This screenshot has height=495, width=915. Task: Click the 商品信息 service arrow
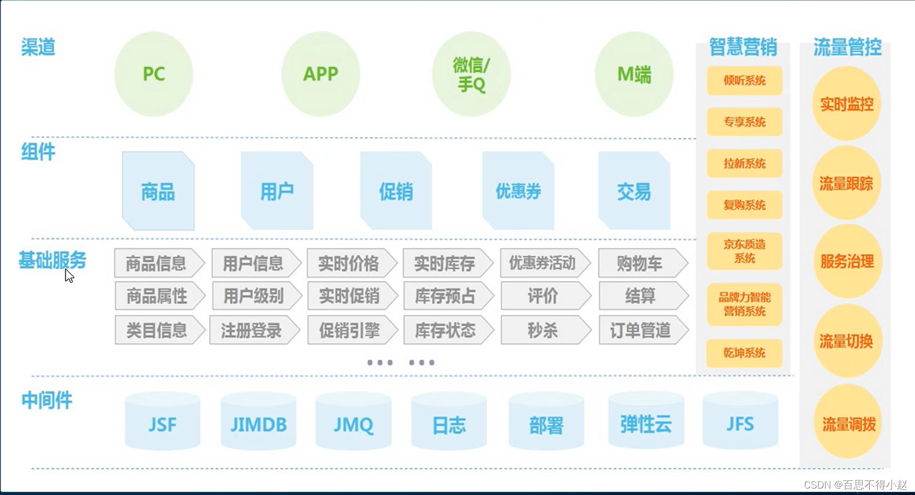point(160,263)
